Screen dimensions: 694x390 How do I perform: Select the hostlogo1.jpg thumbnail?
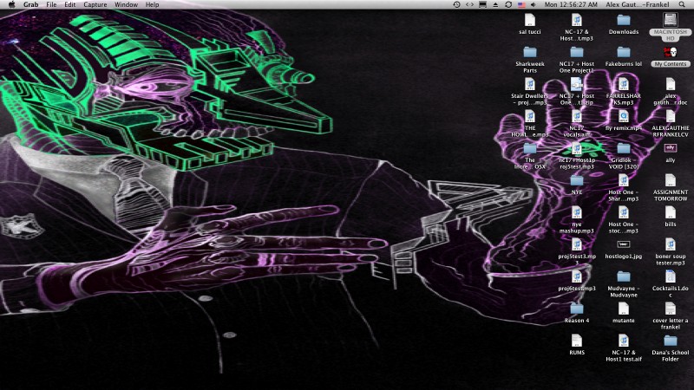point(624,244)
